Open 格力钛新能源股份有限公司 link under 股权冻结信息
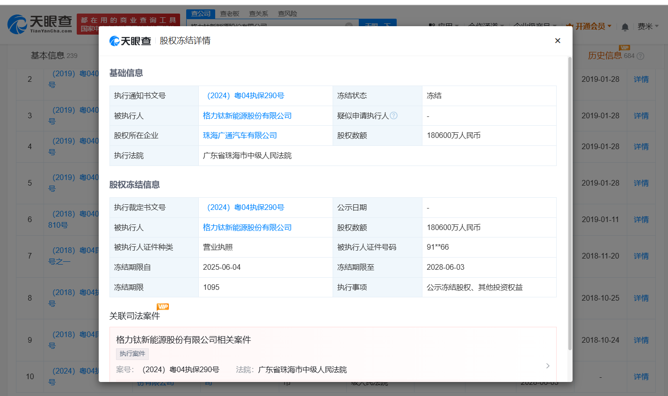 click(247, 228)
